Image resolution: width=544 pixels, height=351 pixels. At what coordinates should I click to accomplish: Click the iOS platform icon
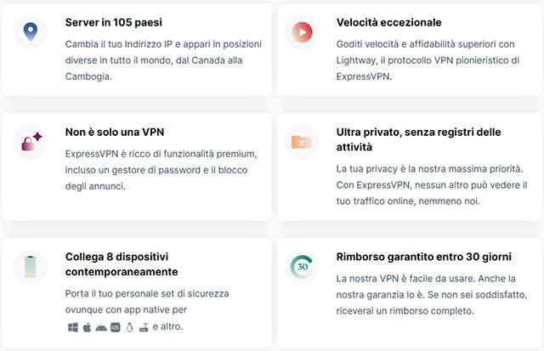click(115, 327)
